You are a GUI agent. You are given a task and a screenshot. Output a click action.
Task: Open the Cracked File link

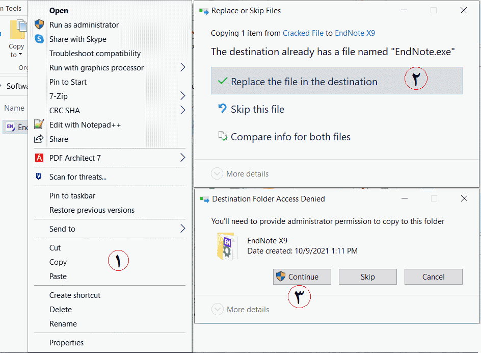(303, 33)
